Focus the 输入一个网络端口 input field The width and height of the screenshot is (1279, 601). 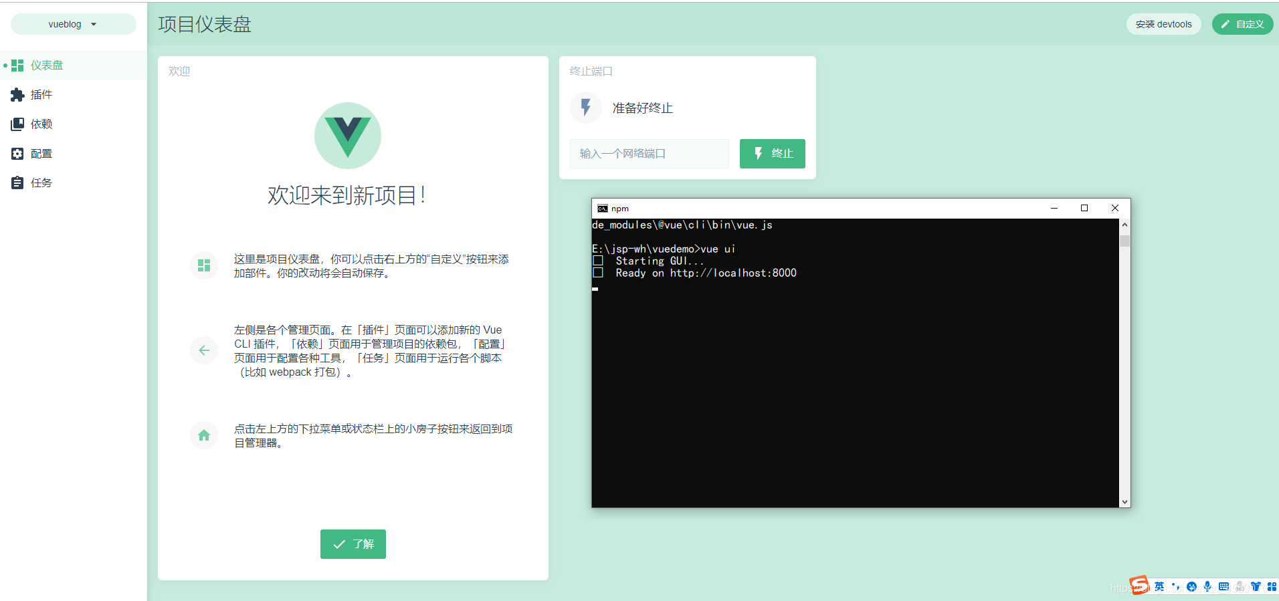point(650,154)
